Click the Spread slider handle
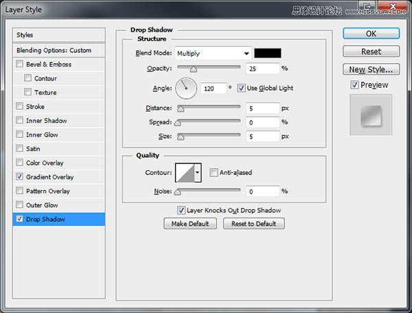The height and width of the screenshot is (313, 412). coord(178,123)
